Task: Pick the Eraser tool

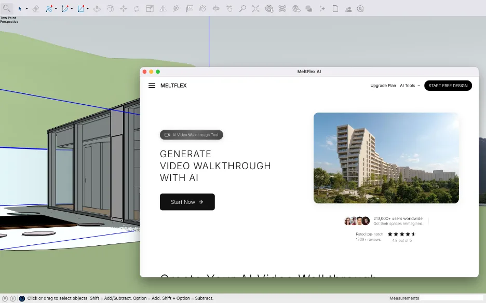Action: [36, 9]
